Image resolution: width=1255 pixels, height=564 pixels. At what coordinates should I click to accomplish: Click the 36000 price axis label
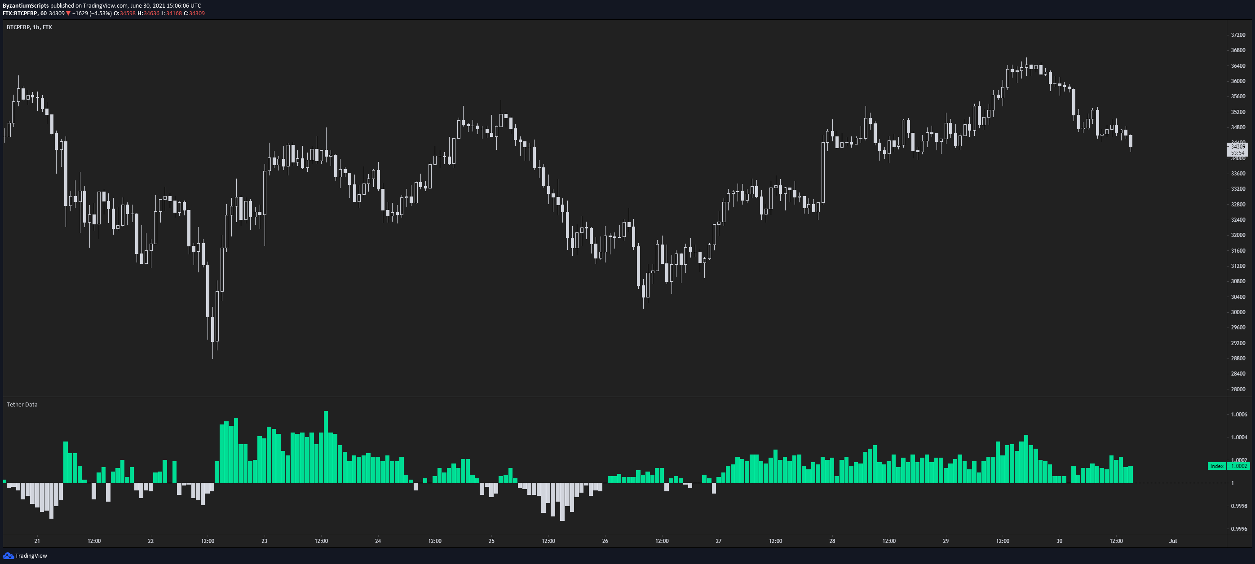[1238, 81]
